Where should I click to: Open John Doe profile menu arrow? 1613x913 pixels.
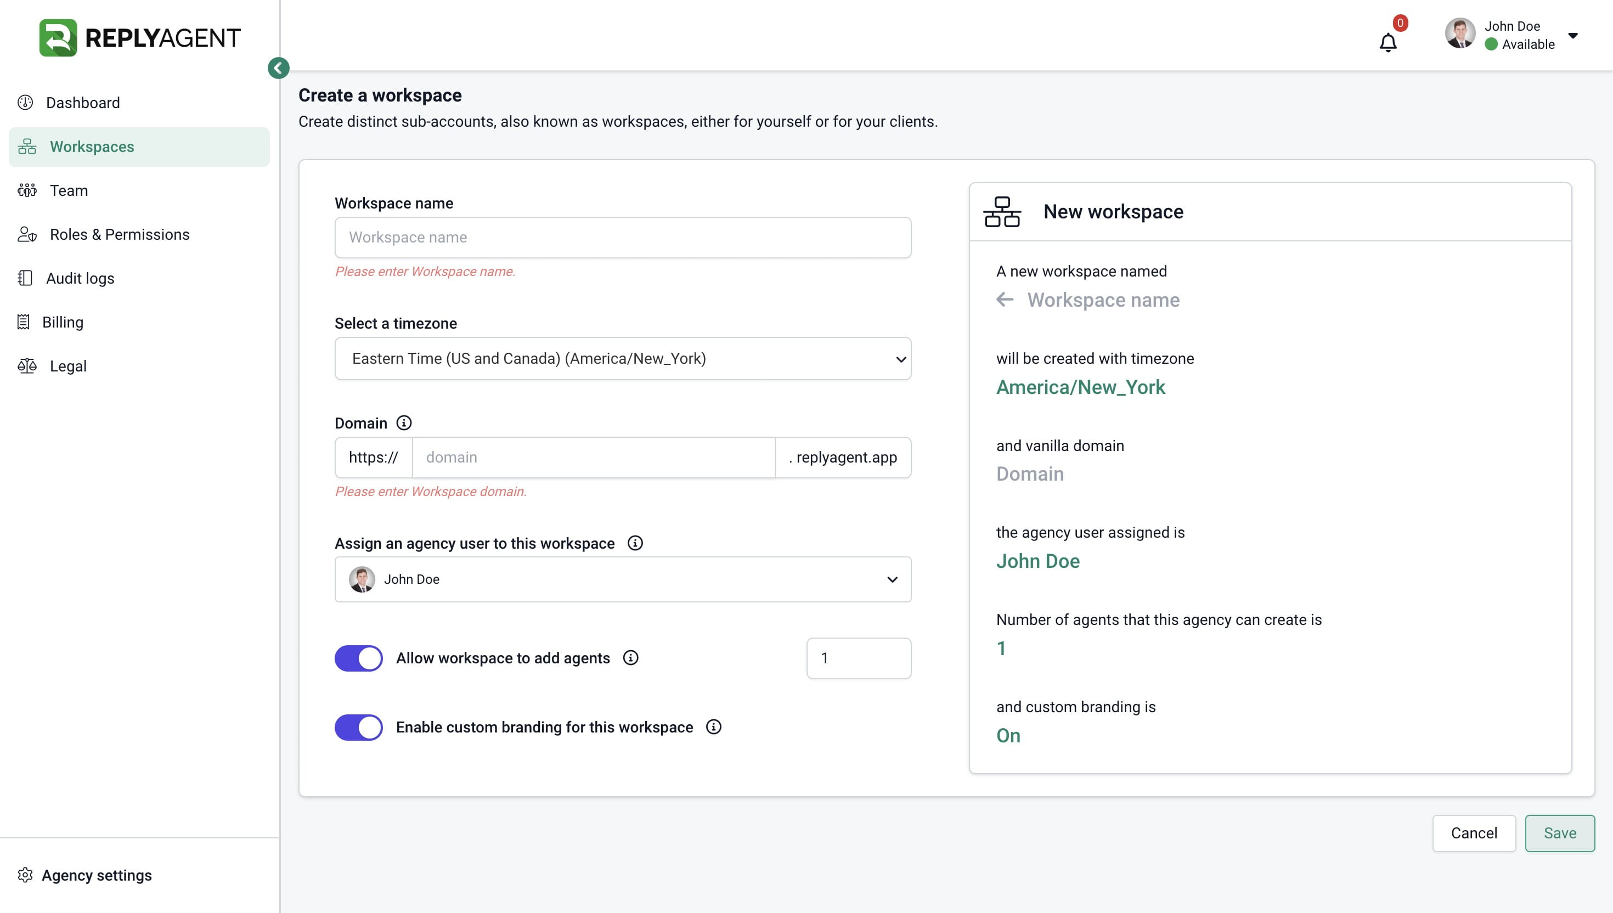[x=1572, y=35]
